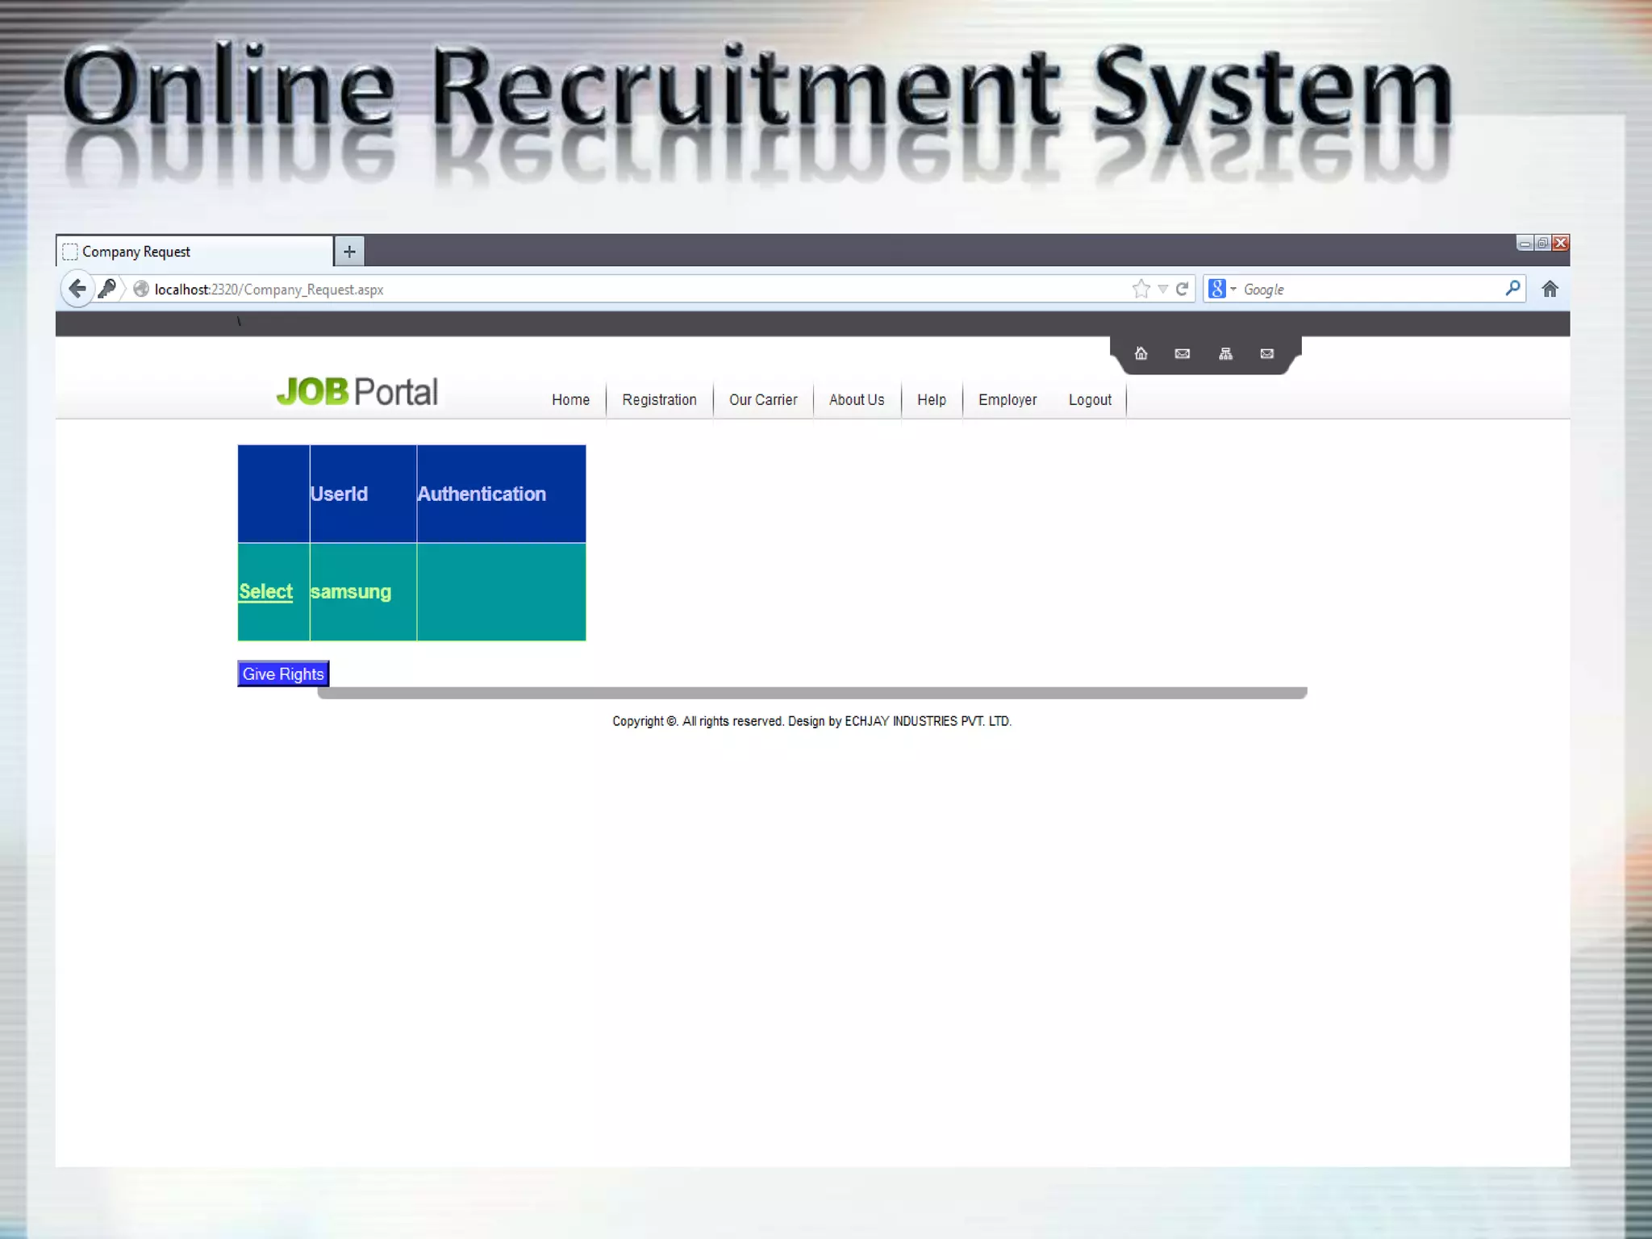Click the Logout link

[x=1089, y=400]
